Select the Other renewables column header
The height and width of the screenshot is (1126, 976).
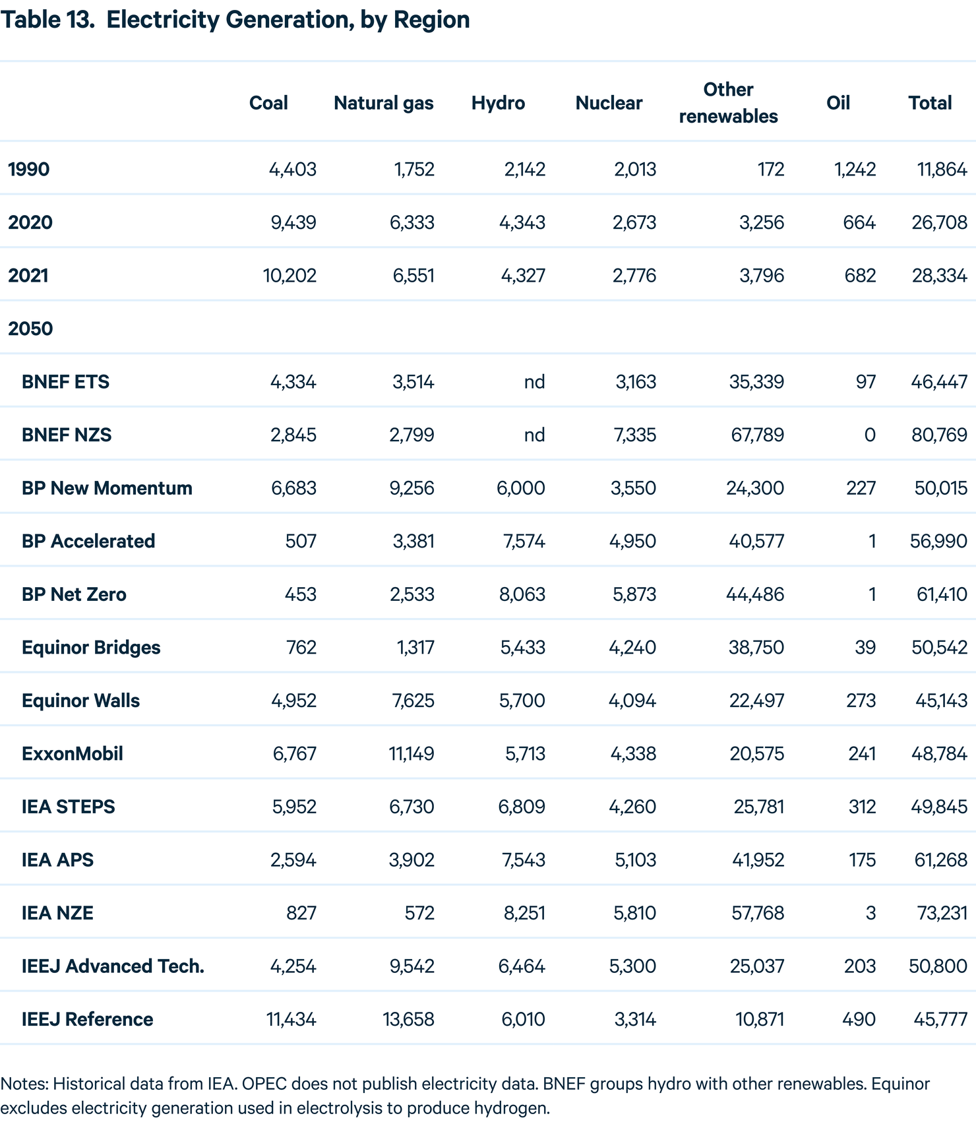pos(728,103)
